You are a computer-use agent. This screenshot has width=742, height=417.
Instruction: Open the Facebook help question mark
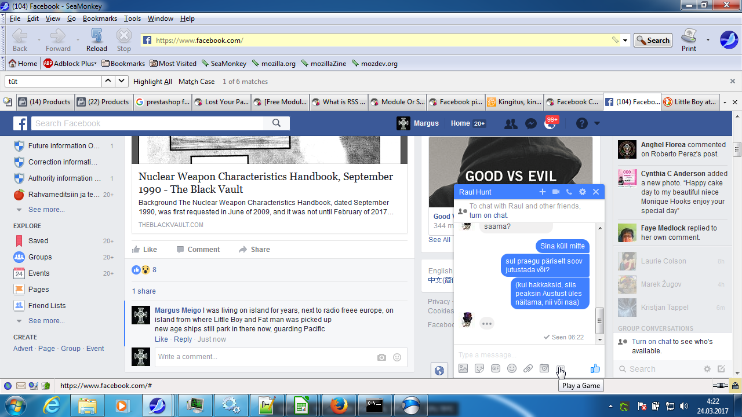581,123
